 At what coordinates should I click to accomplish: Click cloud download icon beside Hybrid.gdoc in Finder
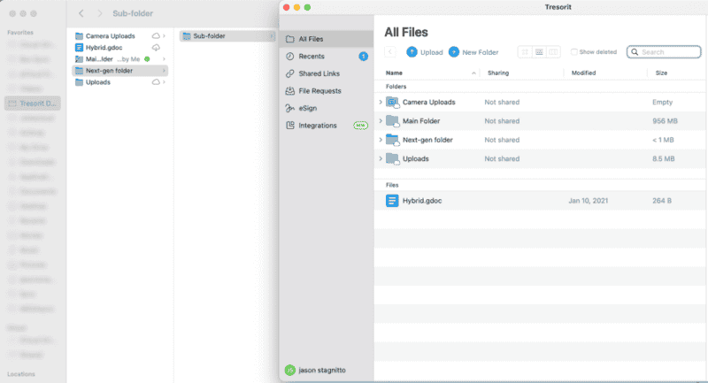click(156, 48)
